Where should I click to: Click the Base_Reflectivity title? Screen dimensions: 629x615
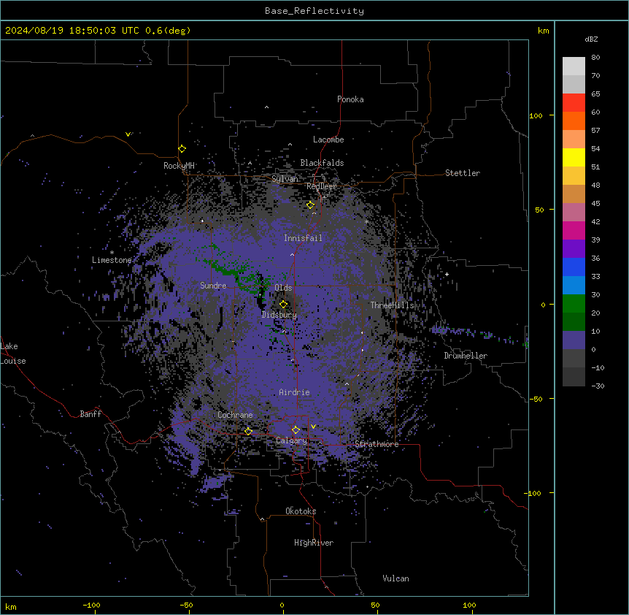314,11
